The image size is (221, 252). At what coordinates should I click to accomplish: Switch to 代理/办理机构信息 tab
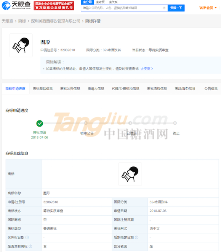[126, 89]
